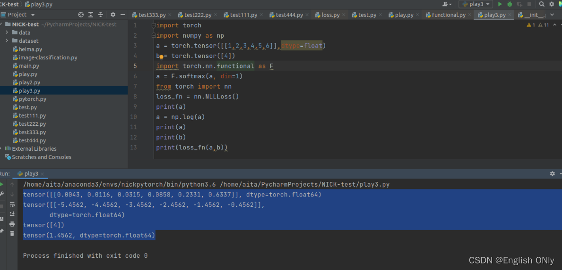562x270 pixels.
Task: Click wrench icon in Run panel
Action: point(2,194)
